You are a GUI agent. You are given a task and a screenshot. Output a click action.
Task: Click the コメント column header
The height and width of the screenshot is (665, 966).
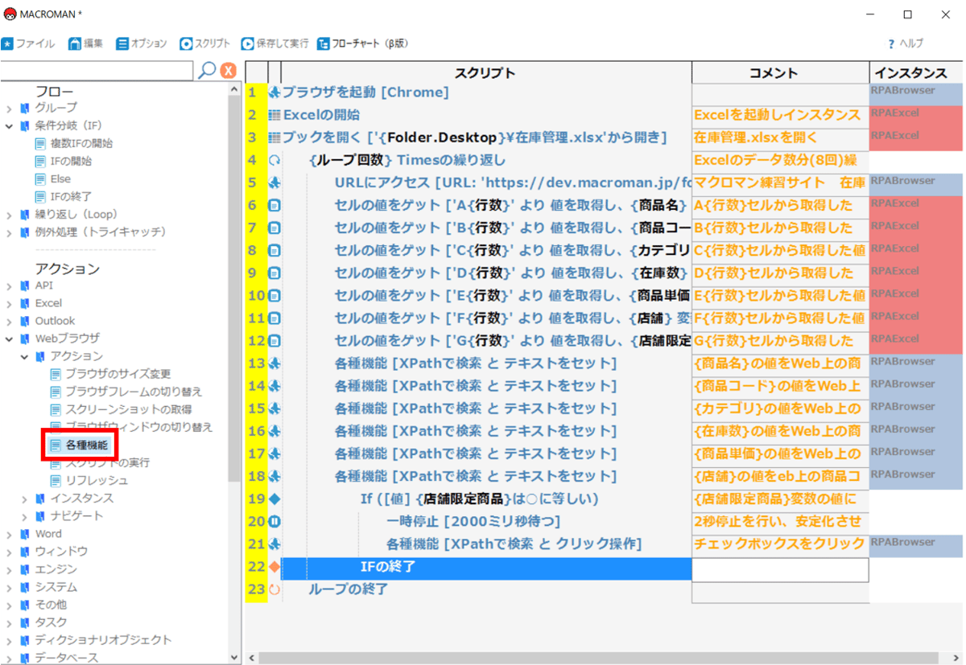(x=780, y=72)
